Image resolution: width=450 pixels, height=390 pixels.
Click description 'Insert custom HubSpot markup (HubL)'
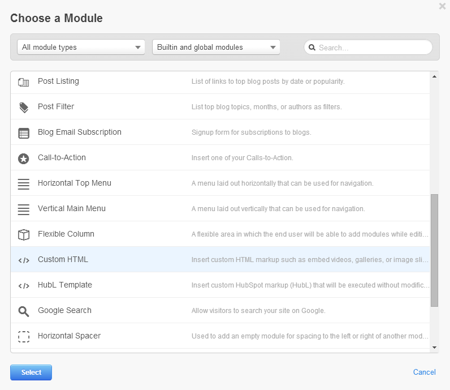pos(310,285)
